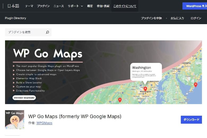Screen dimensions: 207x138
Task: Open お気に入り link
Action: (x=177, y=18)
